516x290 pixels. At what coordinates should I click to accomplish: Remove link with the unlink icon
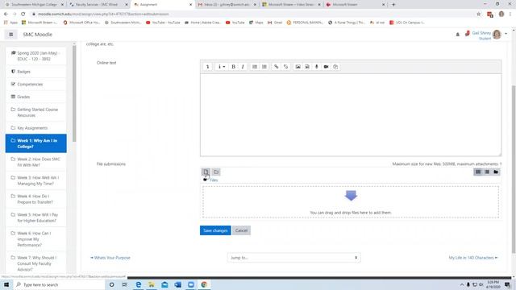tap(285, 67)
